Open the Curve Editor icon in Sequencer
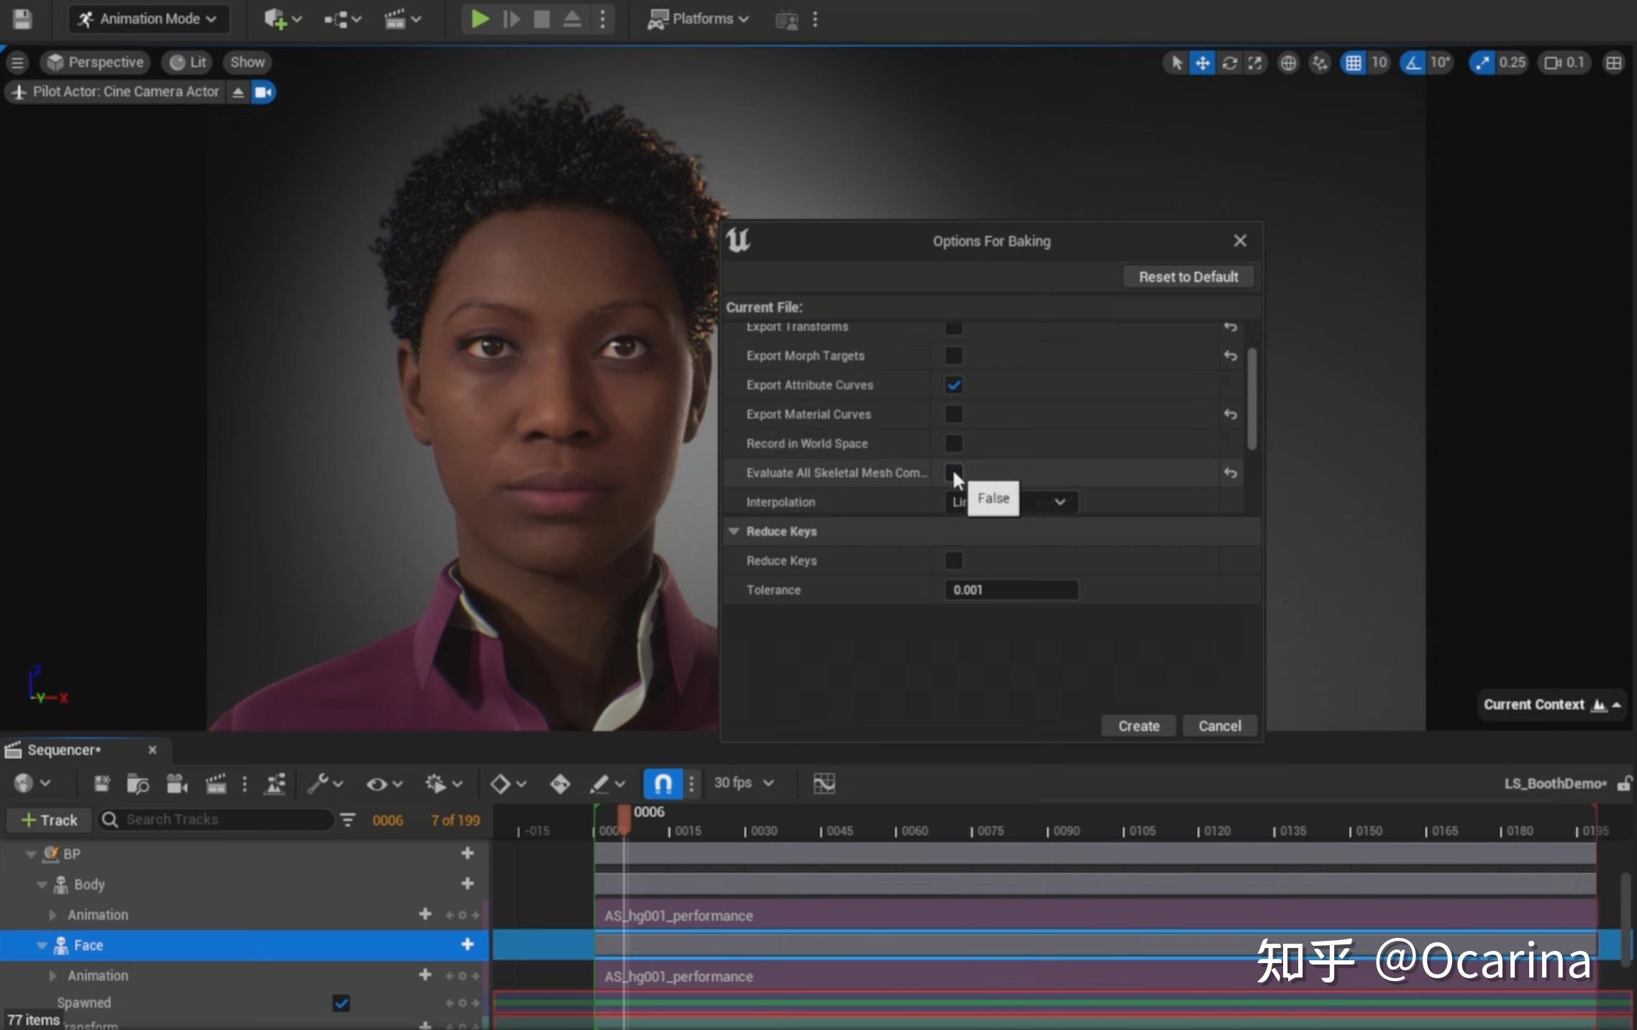 tap(824, 783)
